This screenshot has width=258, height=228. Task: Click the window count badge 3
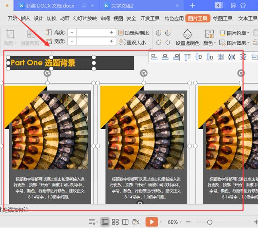click(x=218, y=6)
